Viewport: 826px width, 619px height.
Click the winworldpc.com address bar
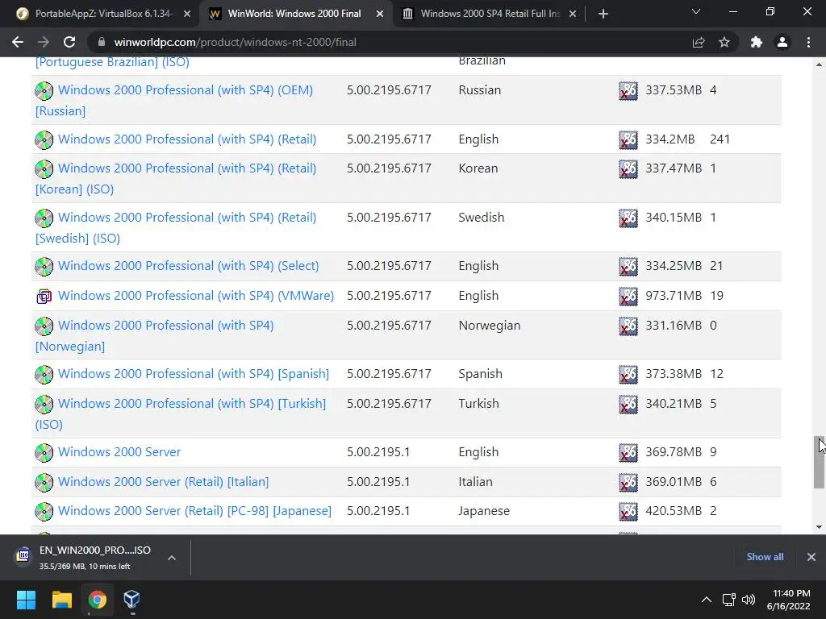coord(390,42)
